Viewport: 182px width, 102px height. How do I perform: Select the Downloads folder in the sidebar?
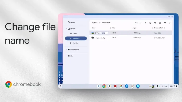[x=76, y=38]
